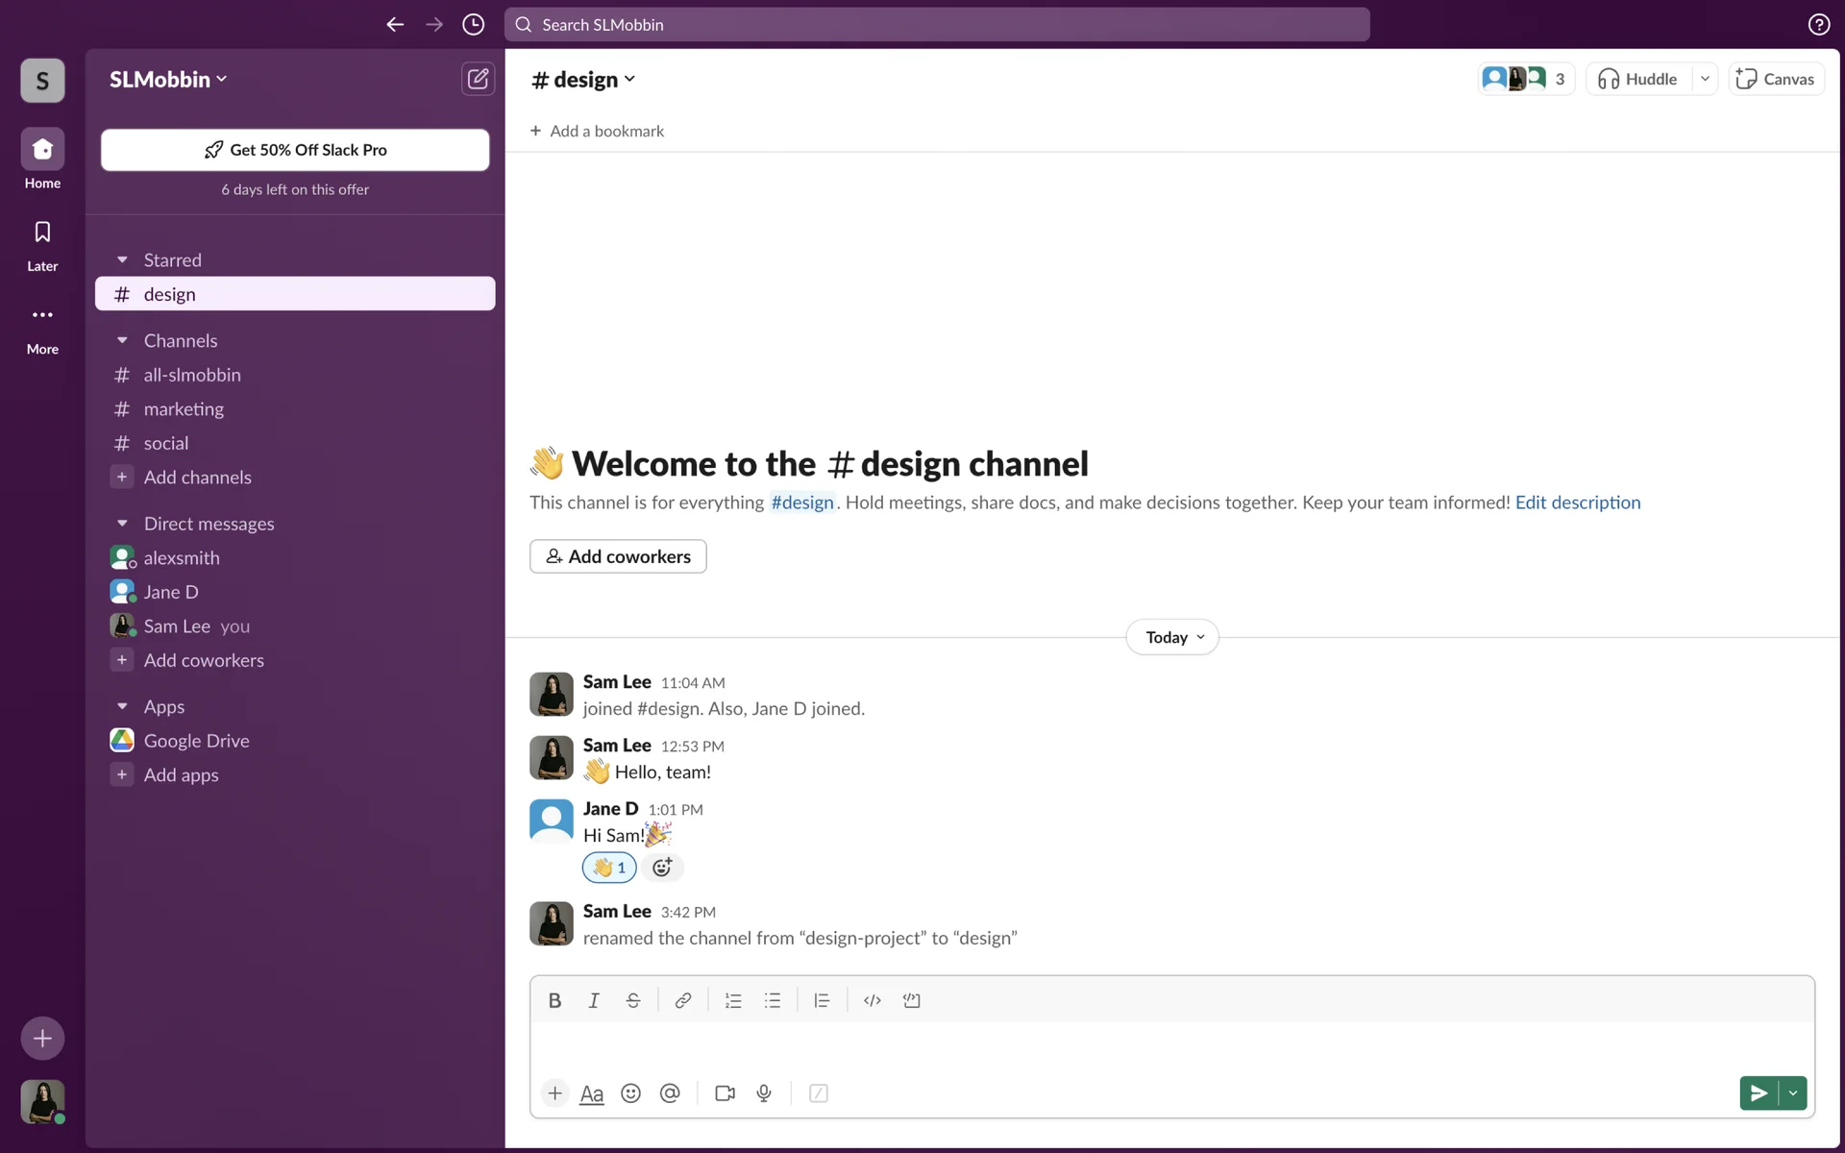Record an audio clip with microphone

point(764,1093)
